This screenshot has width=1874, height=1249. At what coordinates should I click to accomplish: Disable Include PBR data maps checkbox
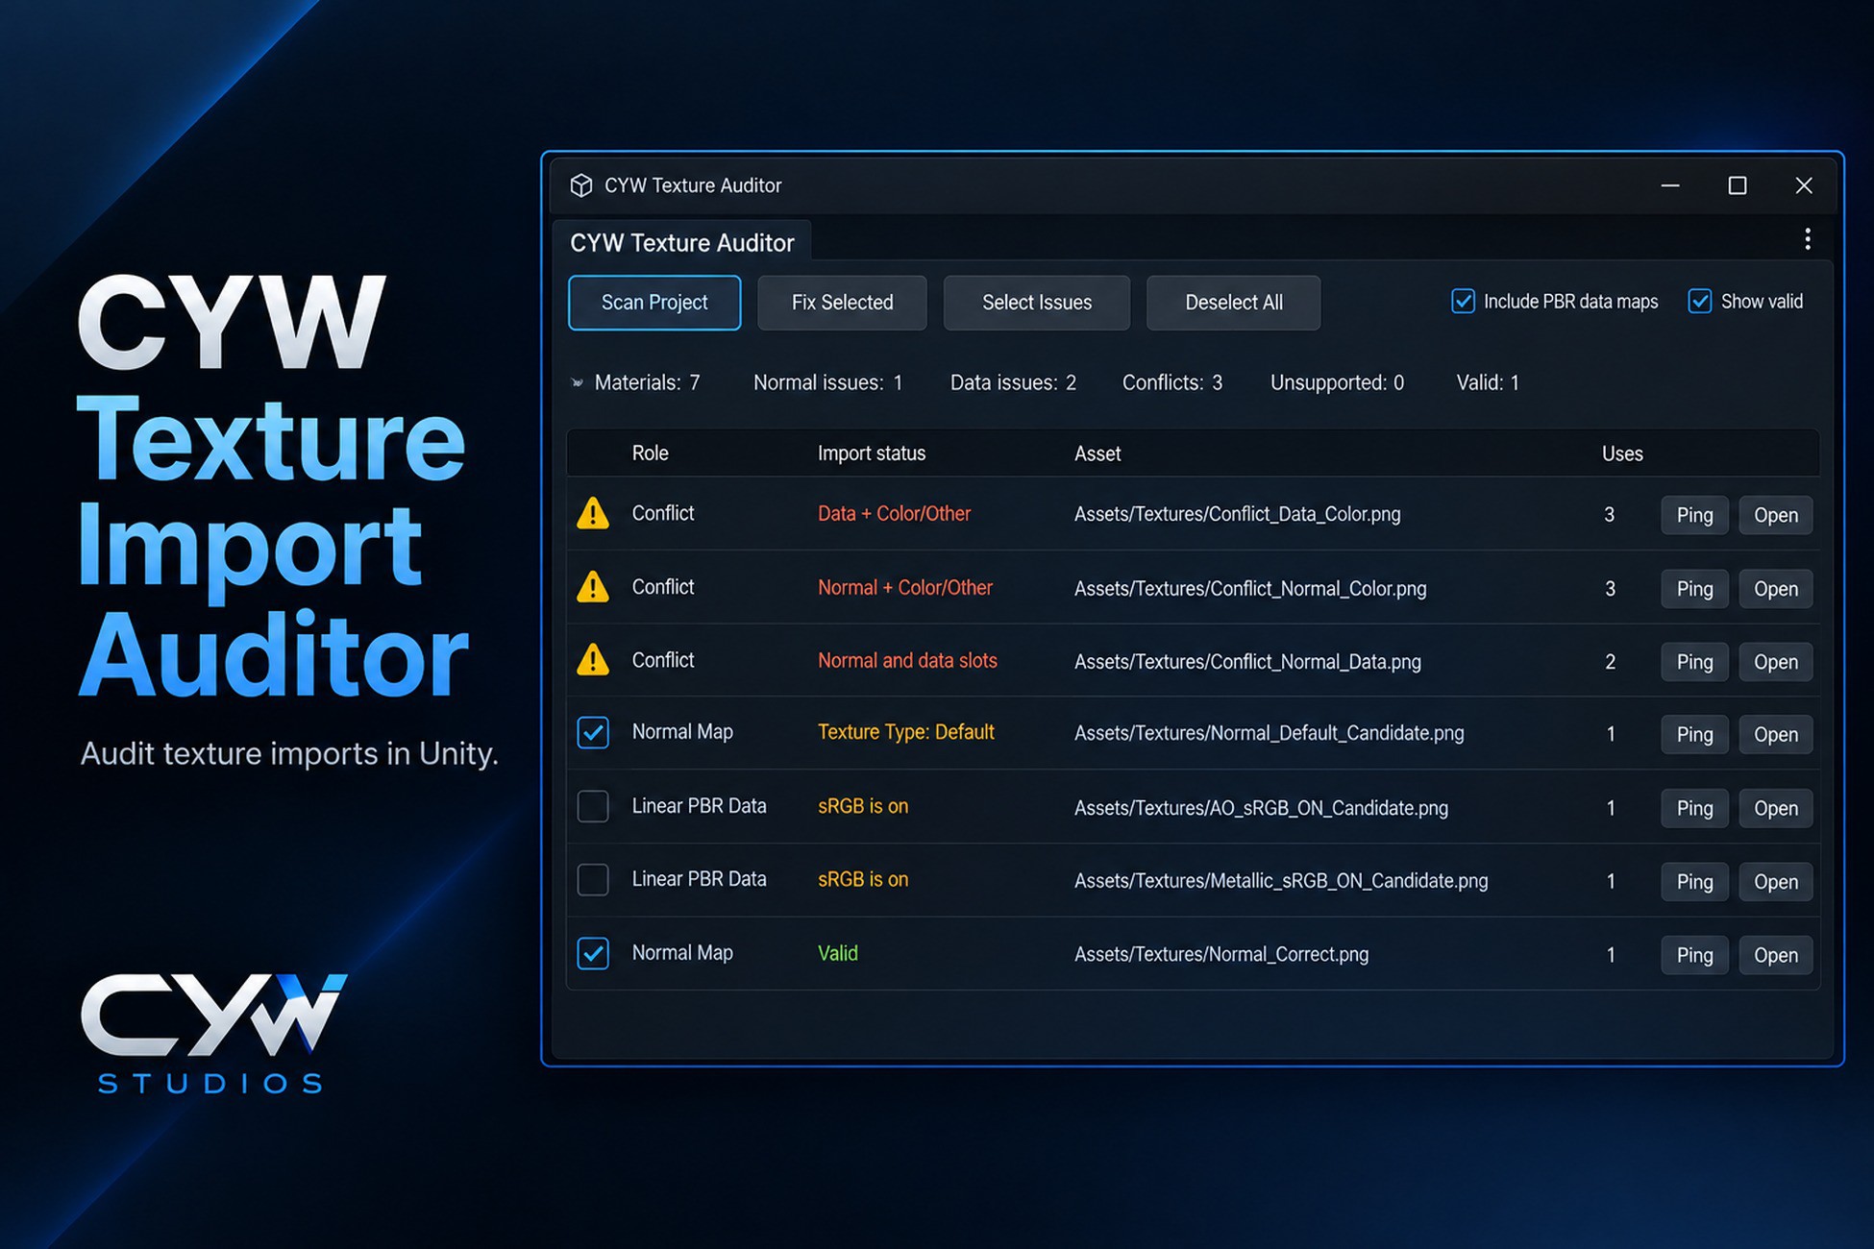[1463, 302]
